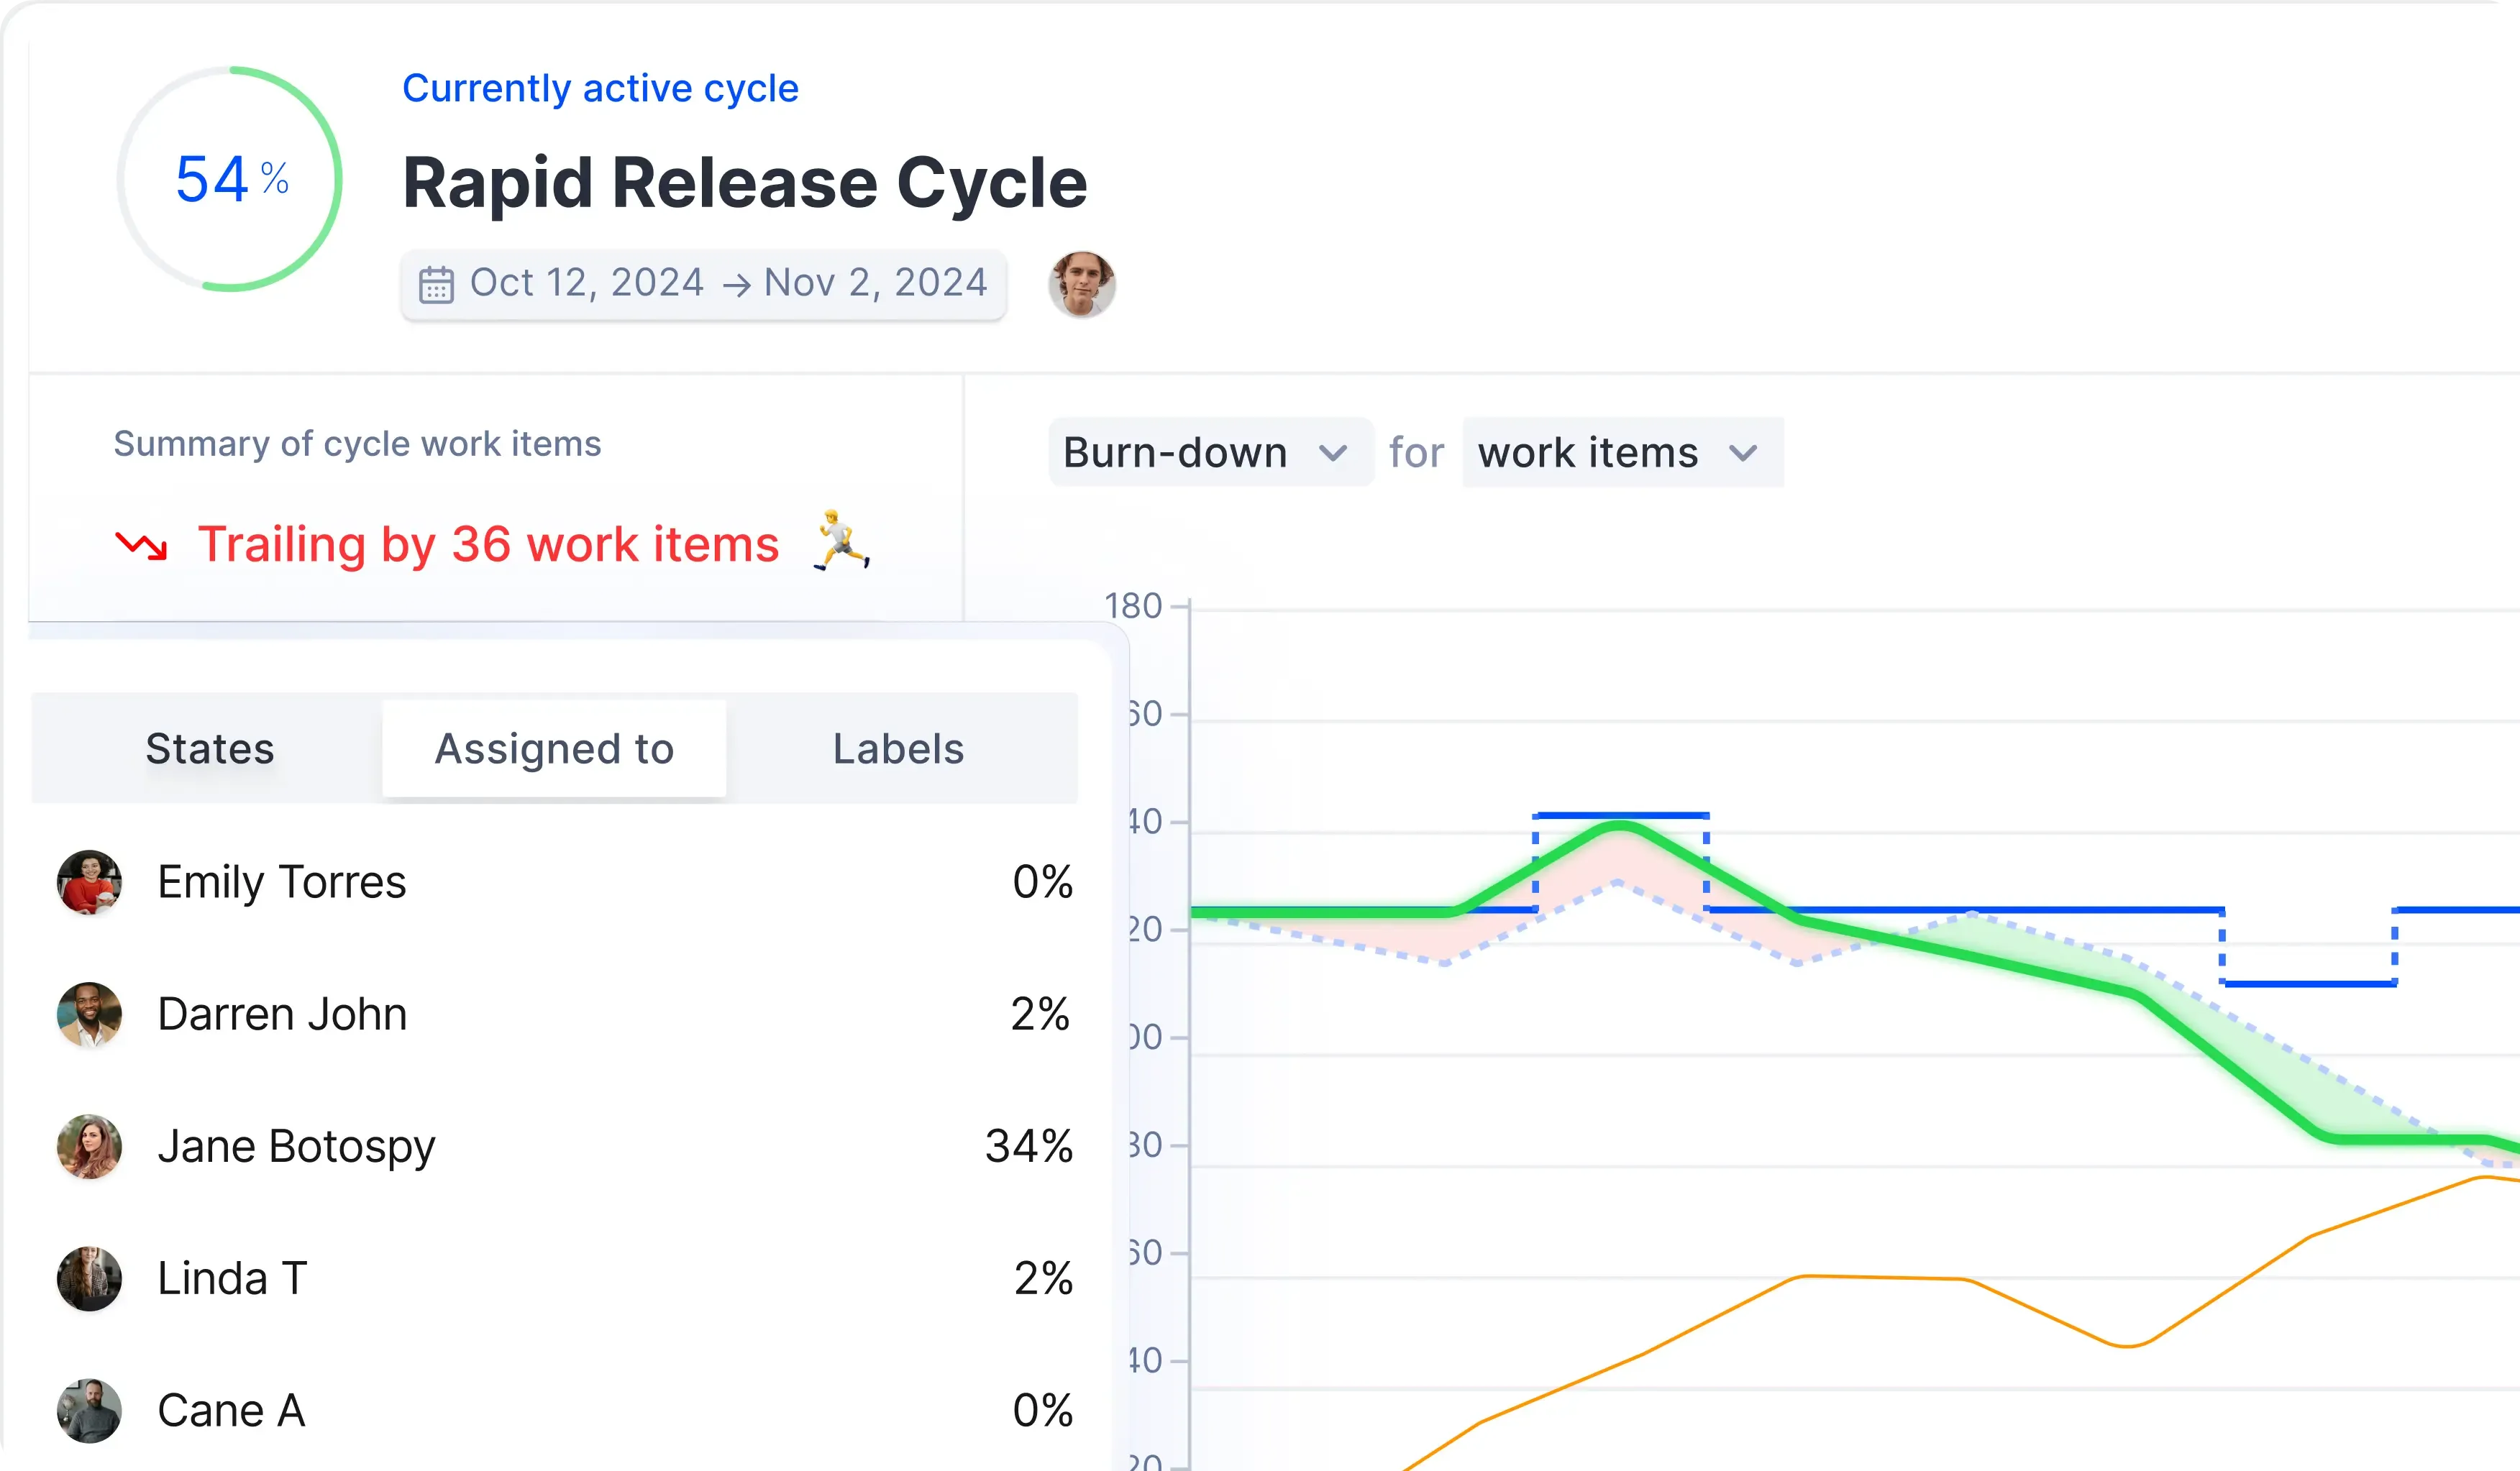Click the 54% circular progress indicator

pos(230,179)
